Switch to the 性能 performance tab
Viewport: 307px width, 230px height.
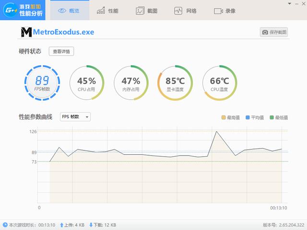point(107,11)
